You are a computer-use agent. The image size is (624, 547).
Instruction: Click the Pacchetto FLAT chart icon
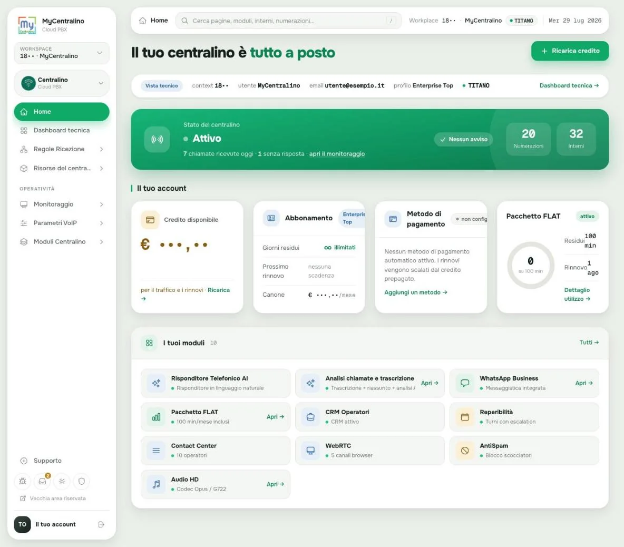coord(156,417)
